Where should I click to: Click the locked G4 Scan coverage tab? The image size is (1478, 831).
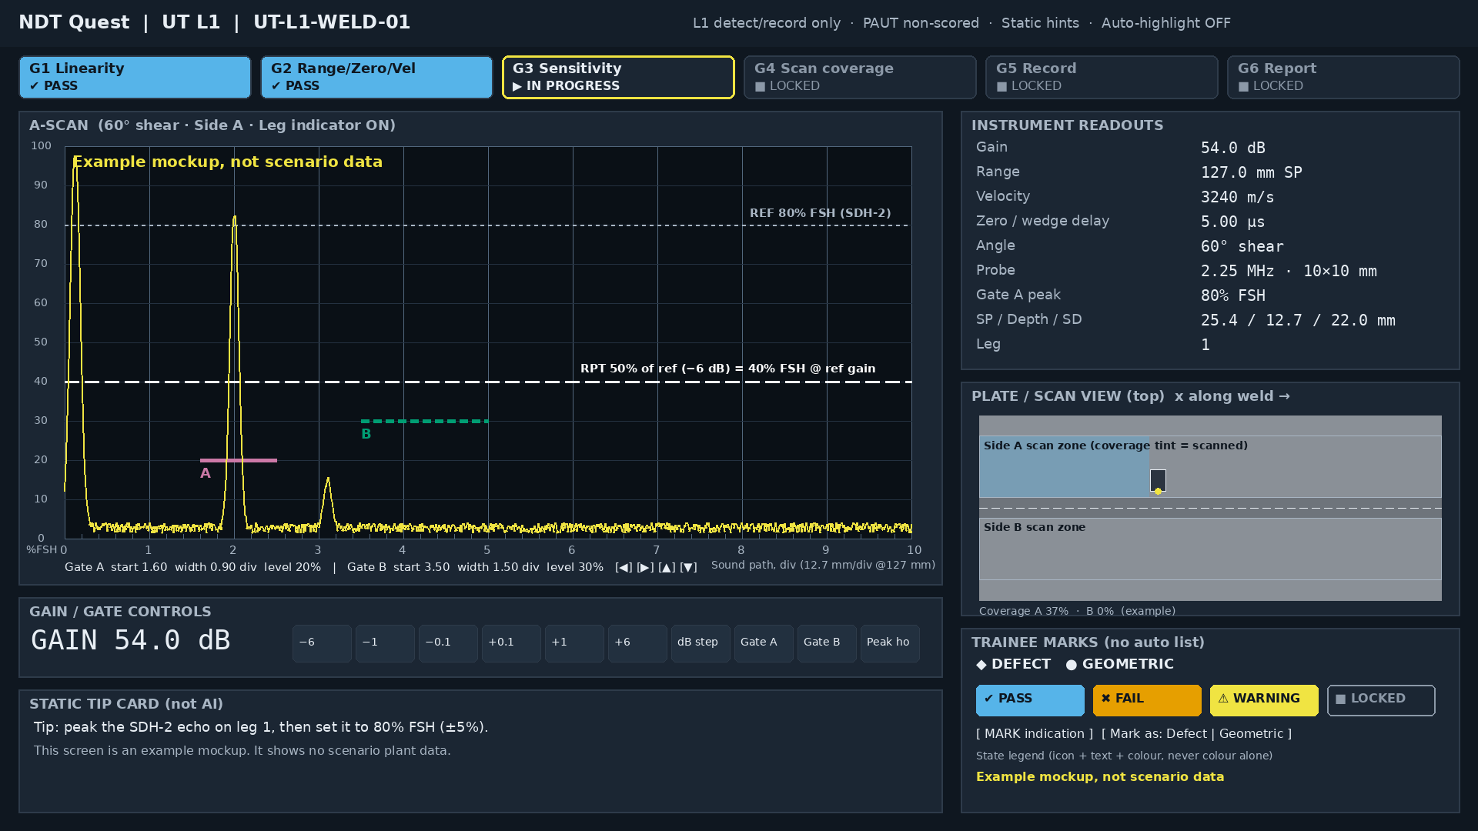pyautogui.click(x=860, y=77)
